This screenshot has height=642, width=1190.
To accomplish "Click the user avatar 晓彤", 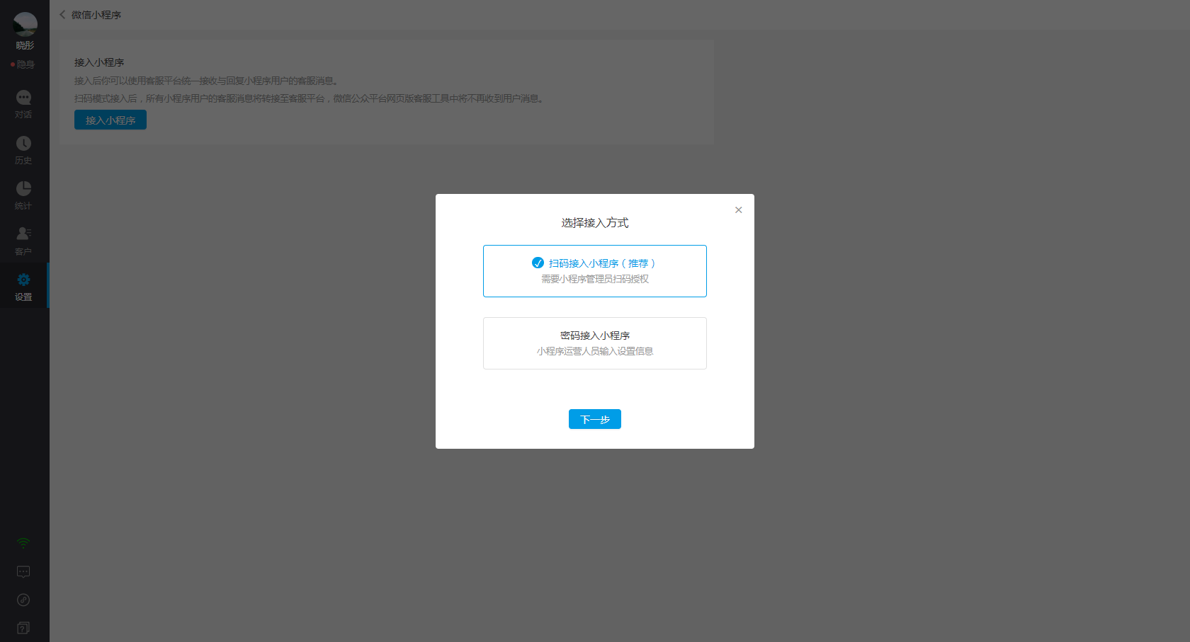I will (25, 25).
